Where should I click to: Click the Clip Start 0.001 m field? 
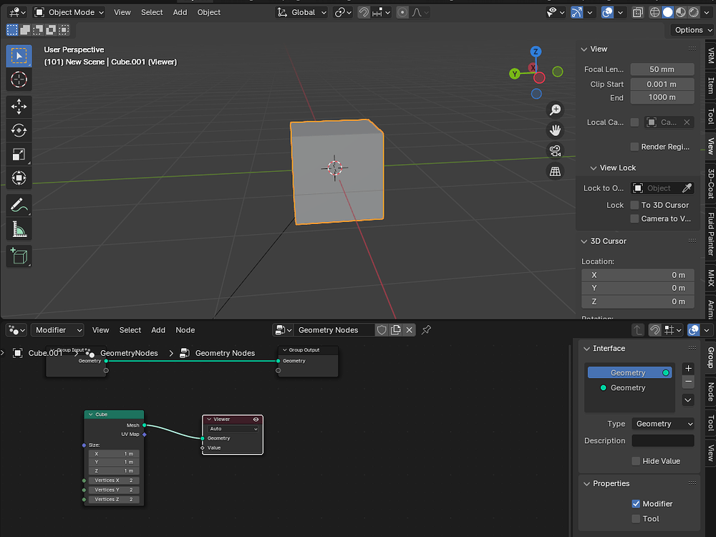[x=662, y=84]
